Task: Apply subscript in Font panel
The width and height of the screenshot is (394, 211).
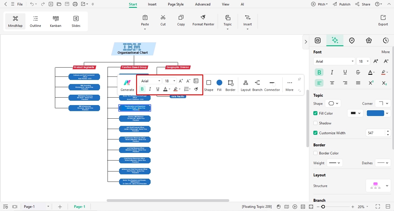Action: (x=384, y=83)
